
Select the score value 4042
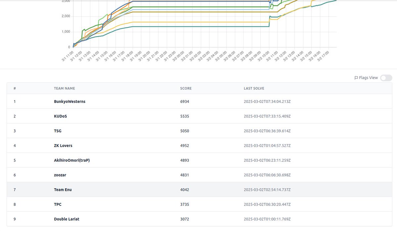click(x=185, y=190)
